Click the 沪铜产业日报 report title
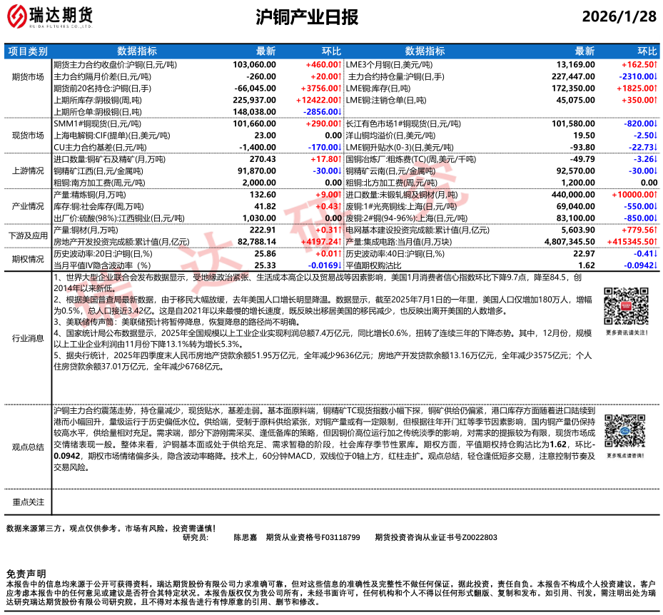 coord(306,17)
